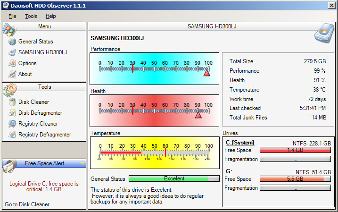Click the app icon in the title bar
This screenshot has width=338, height=212.
[x=6, y=5]
